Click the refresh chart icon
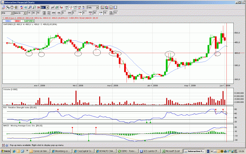Screen dimensions: 246x154 click(22, 7)
